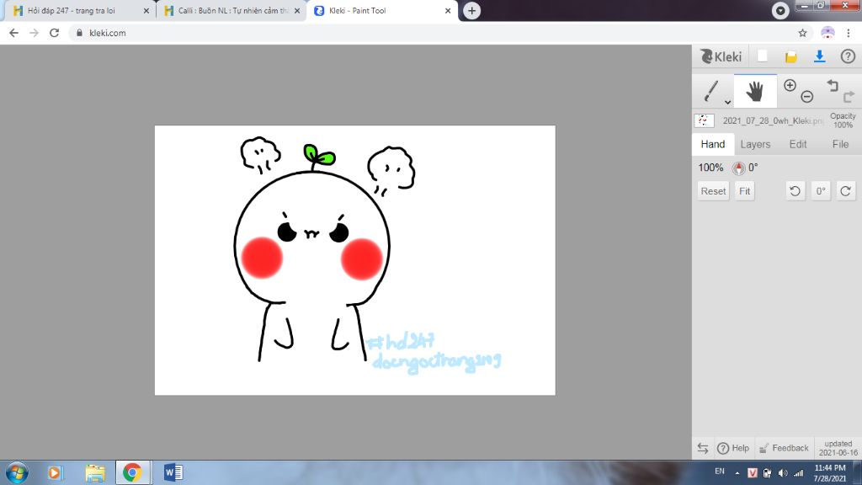The width and height of the screenshot is (862, 485).
Task: Rotate the canvas clockwise
Action: coord(845,191)
